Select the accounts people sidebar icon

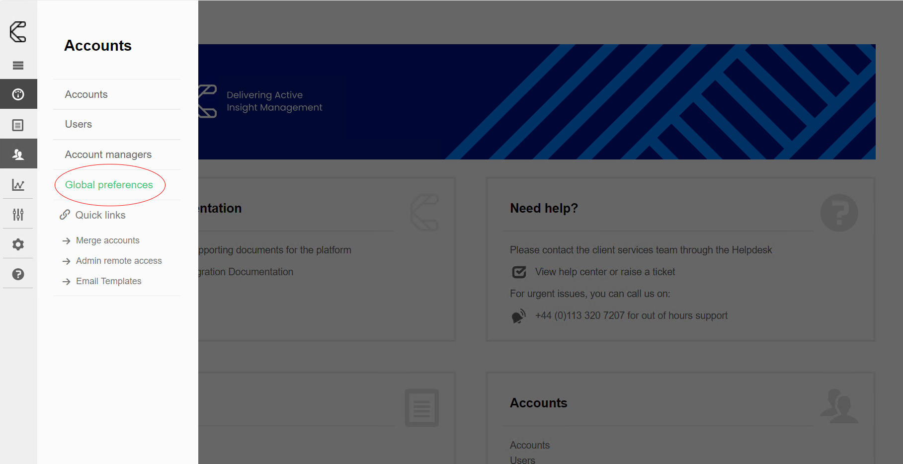point(18,155)
